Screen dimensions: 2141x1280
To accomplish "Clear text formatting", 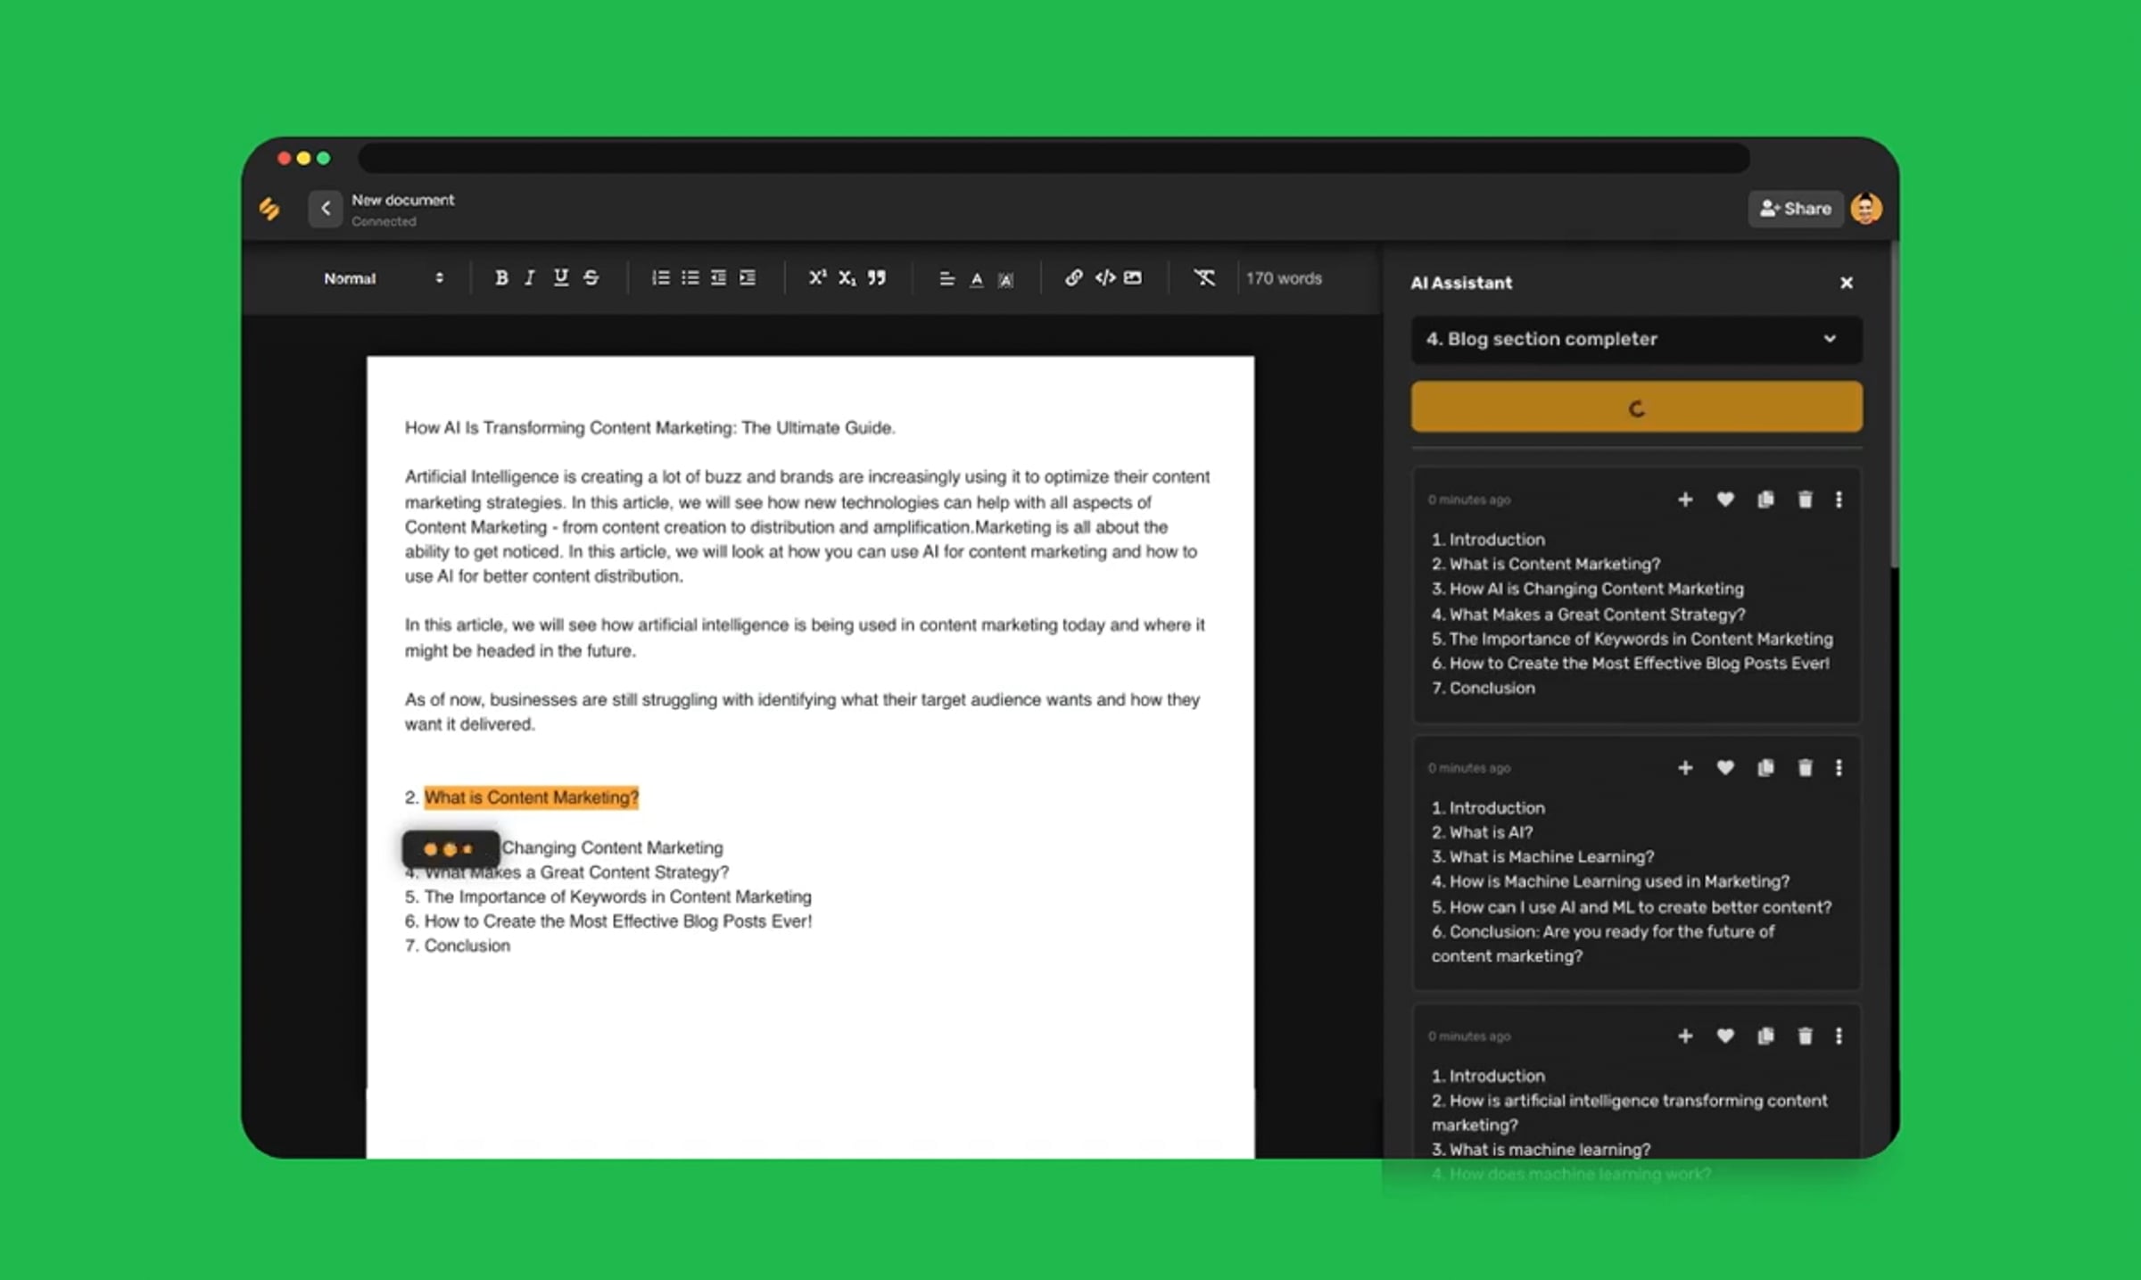I will click(x=1204, y=278).
